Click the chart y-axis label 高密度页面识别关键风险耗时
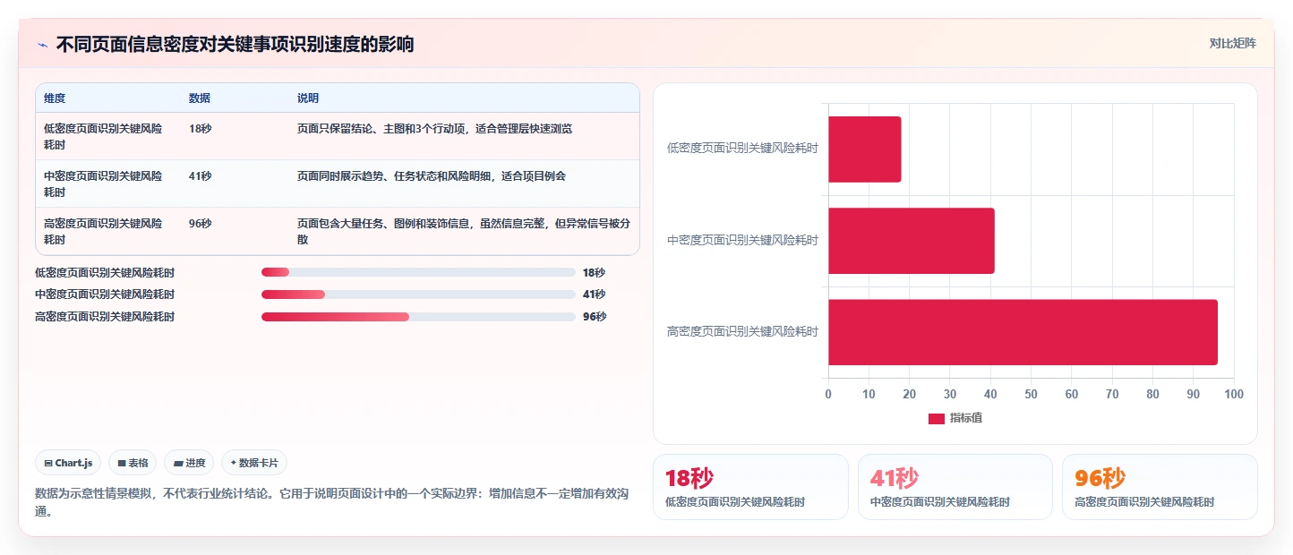 click(742, 331)
